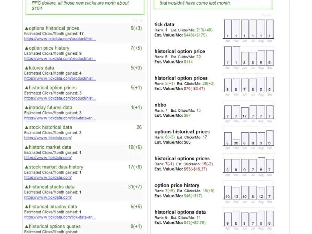
Task: Click the May bar labeled 36 in options historical prices chart
Action: [x=236, y=143]
